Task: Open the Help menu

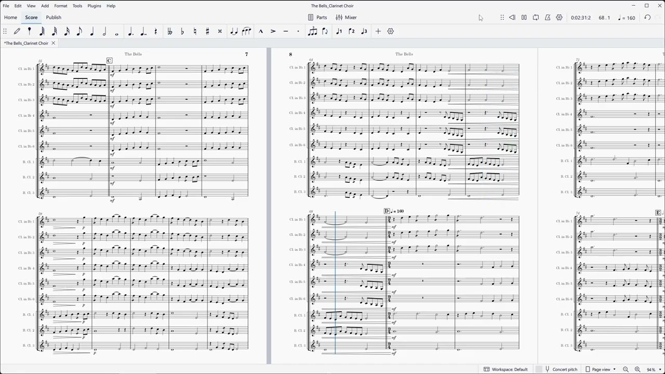Action: [x=111, y=6]
